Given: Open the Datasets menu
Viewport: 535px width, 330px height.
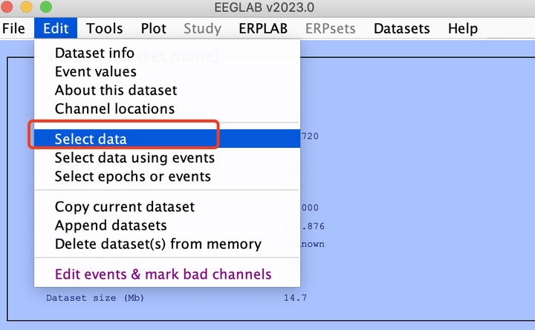Looking at the screenshot, I should click(x=401, y=29).
